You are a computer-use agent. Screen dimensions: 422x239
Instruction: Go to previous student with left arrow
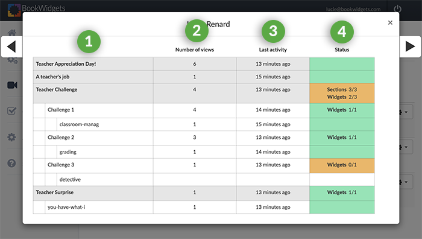click(x=11, y=46)
